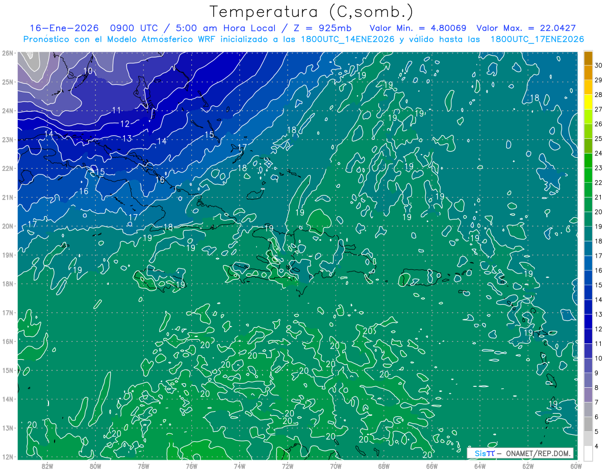The image size is (612, 473).
Task: Click the 80W longitude axis label
Action: click(x=95, y=466)
